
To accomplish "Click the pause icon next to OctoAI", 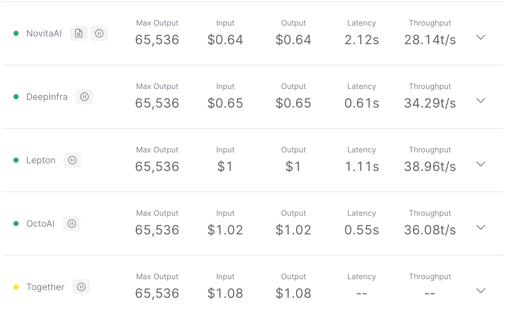I will (71, 224).
